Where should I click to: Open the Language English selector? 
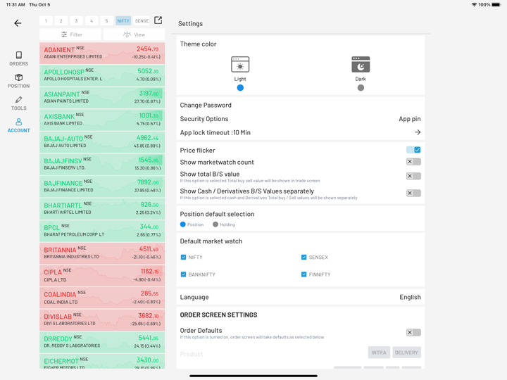click(x=409, y=297)
